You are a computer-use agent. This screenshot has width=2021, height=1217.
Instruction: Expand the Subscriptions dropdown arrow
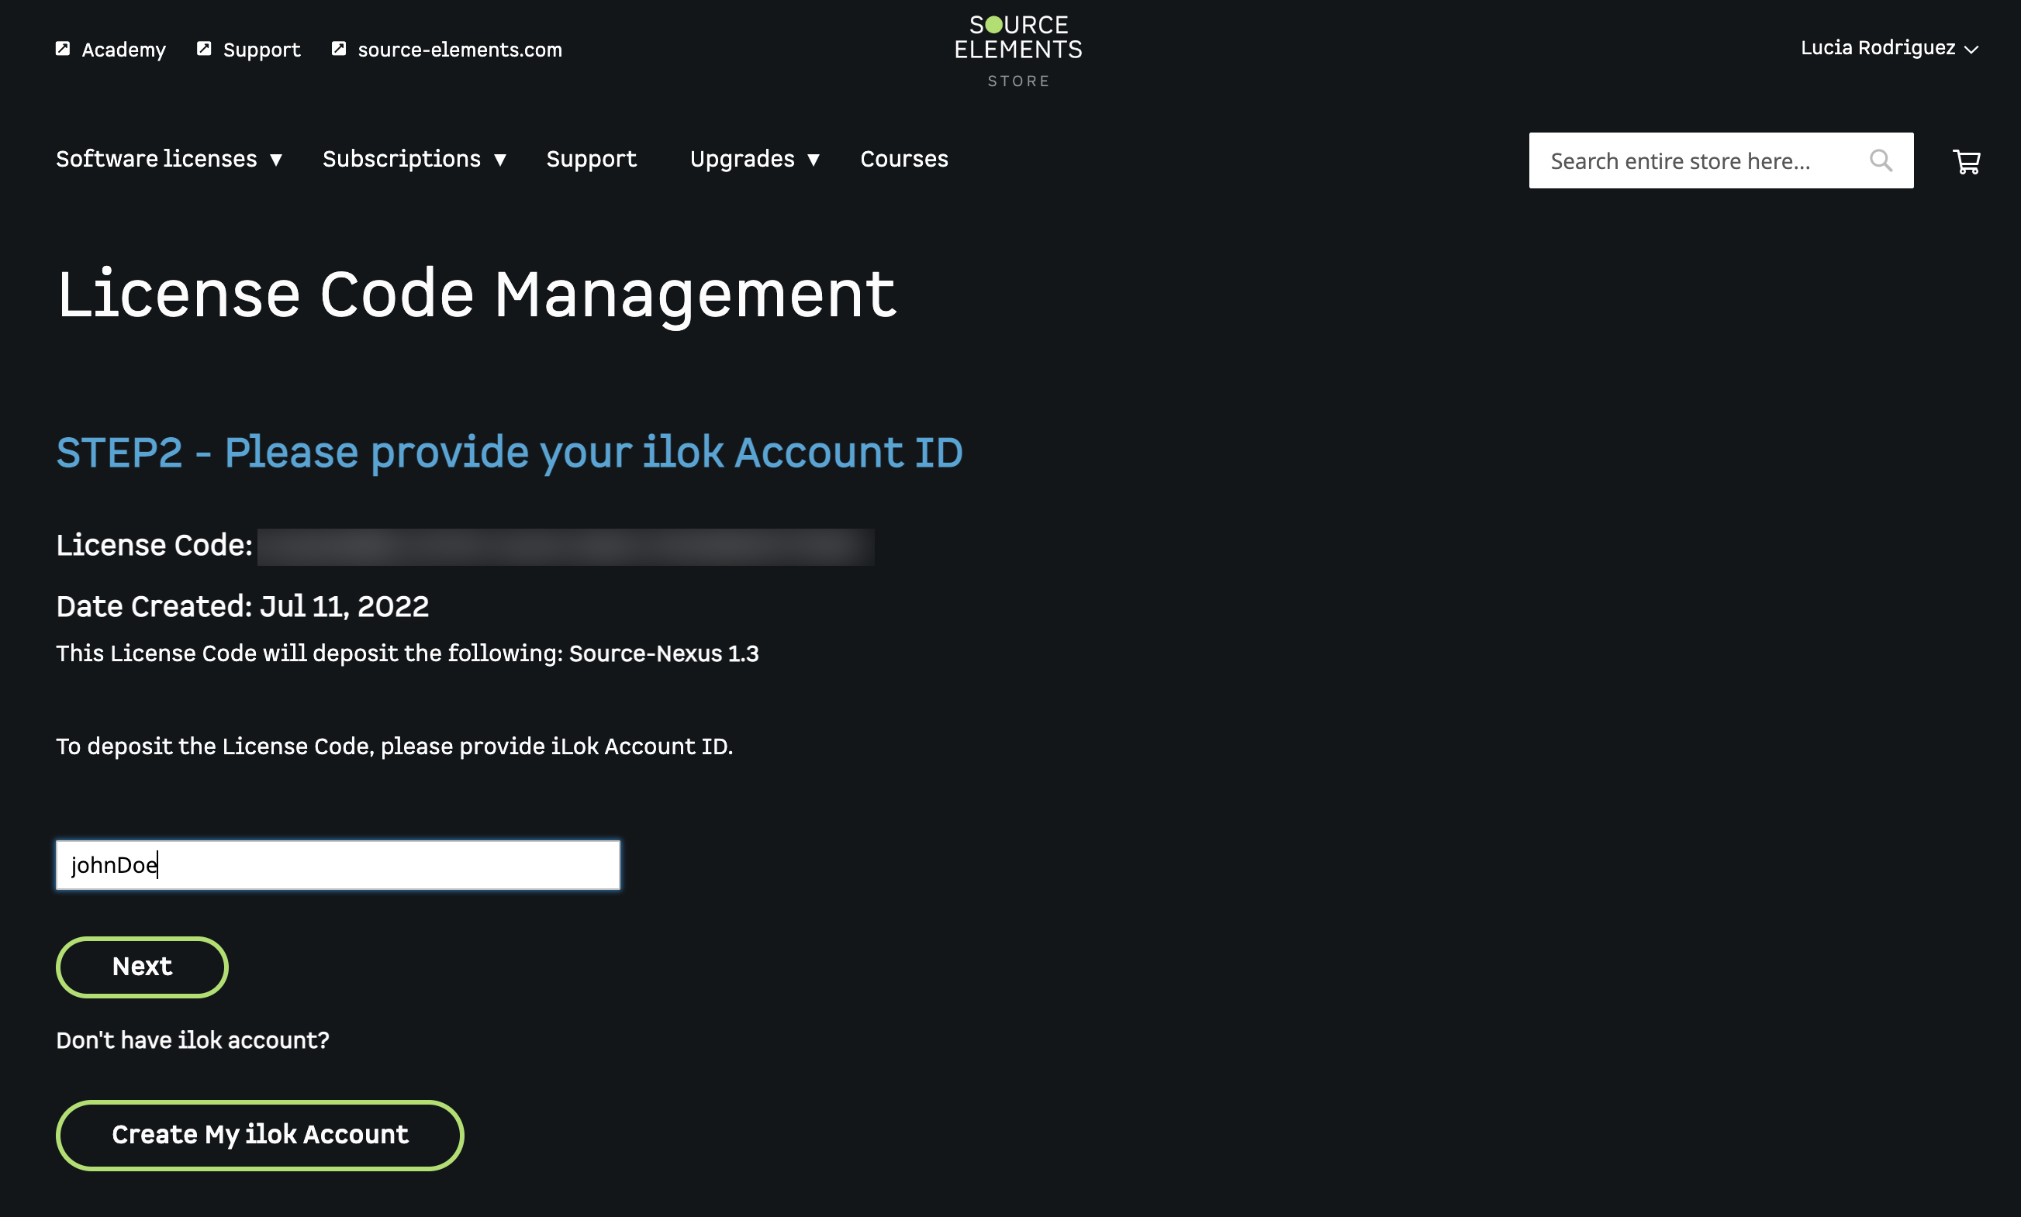(x=499, y=160)
